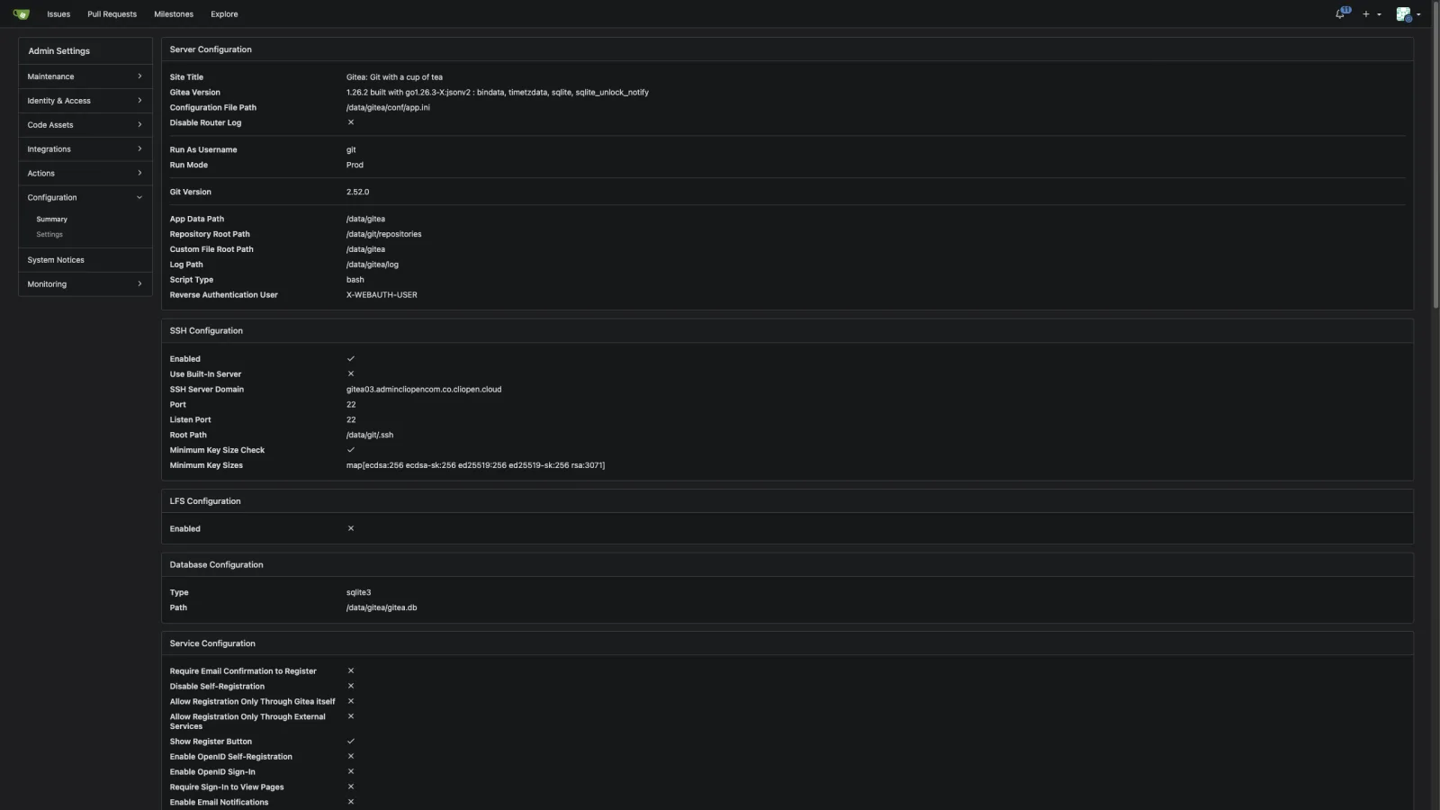Select Summary under Configuration
The image size is (1440, 810).
tap(52, 220)
